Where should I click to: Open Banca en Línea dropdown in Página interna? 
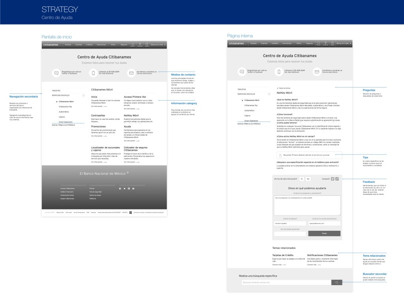tap(344, 43)
